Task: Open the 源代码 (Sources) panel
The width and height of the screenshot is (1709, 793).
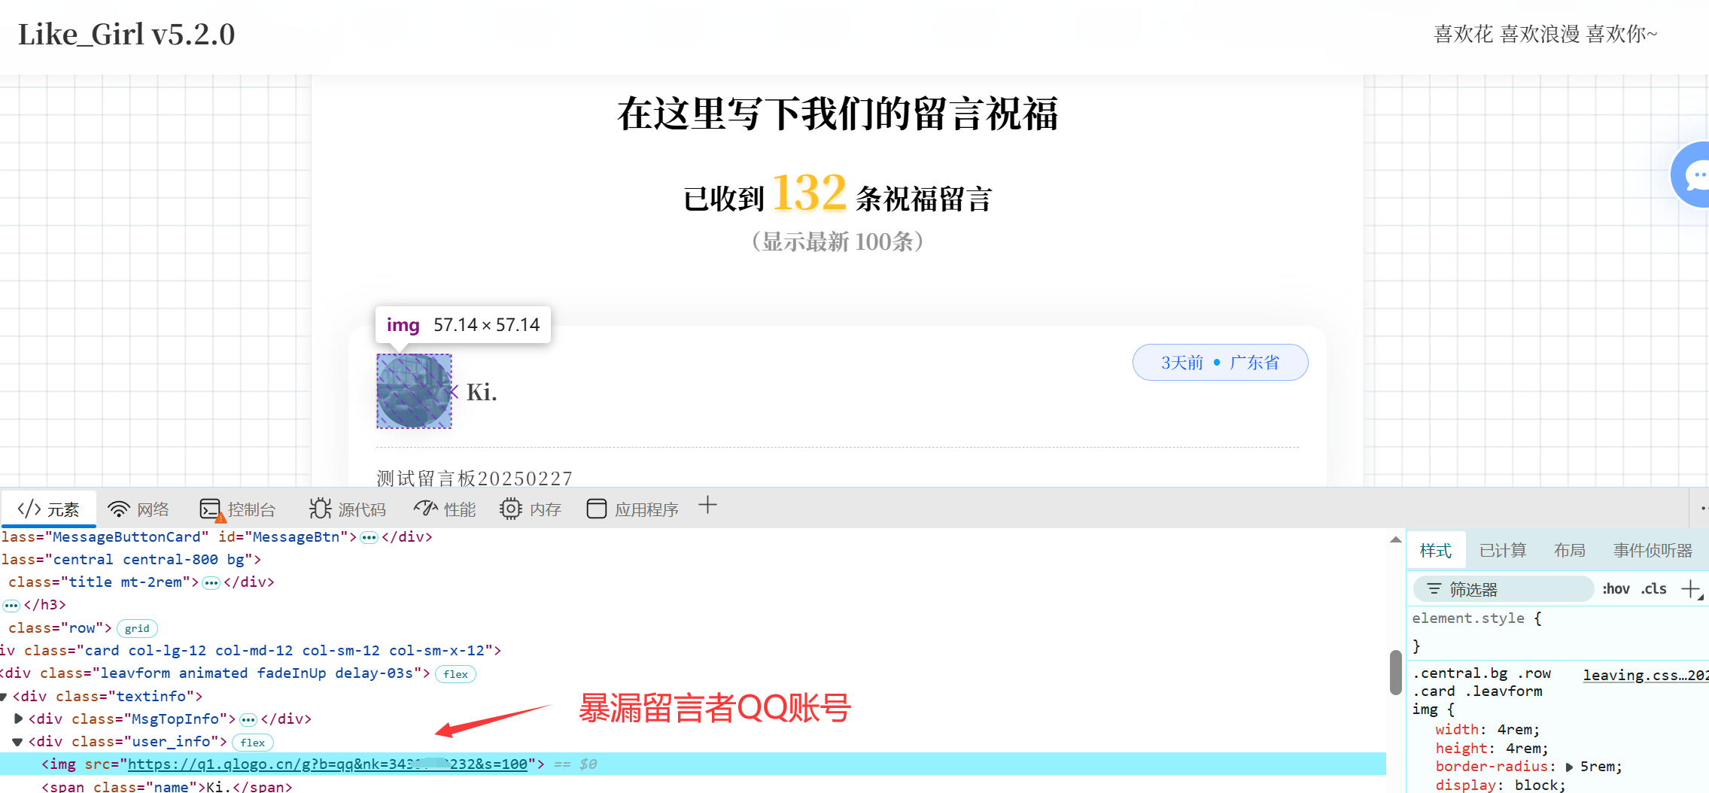Action: tap(348, 509)
